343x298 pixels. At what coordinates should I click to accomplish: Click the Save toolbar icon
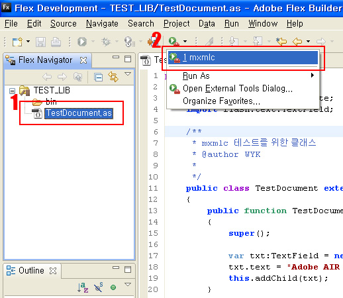[x=40, y=42]
